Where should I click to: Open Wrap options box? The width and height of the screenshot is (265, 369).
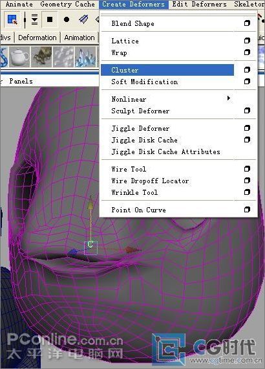[247, 52]
